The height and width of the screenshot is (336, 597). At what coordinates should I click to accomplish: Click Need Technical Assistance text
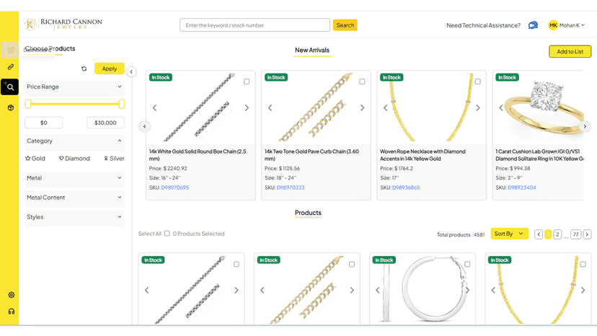click(483, 25)
